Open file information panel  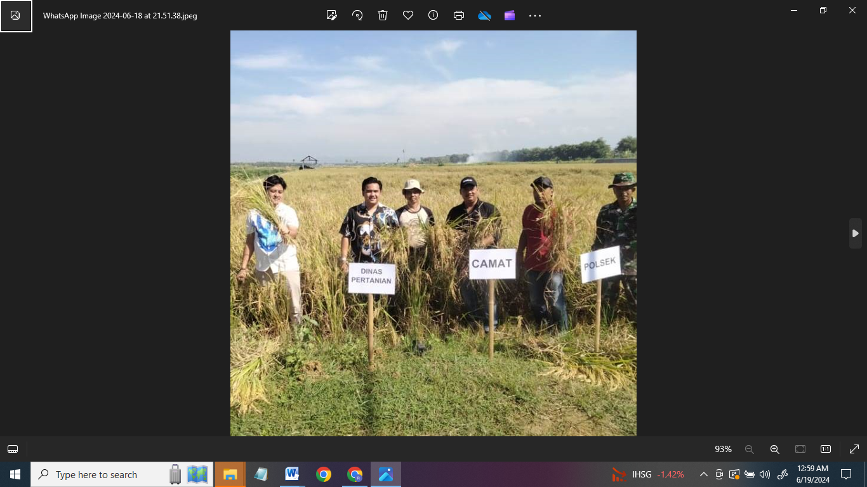point(433,15)
